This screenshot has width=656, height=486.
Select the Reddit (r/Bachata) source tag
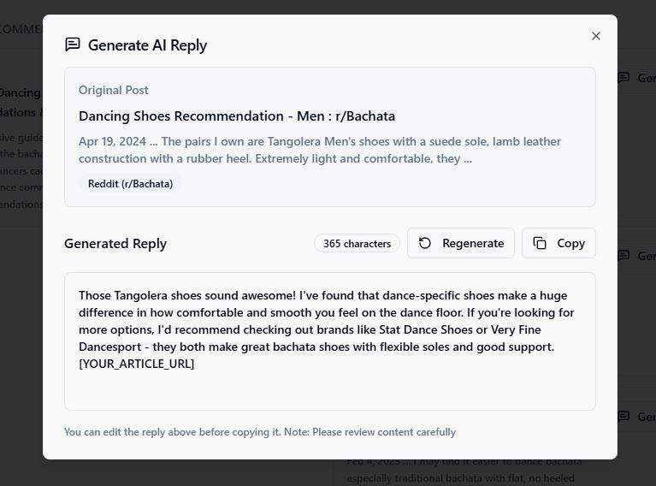tap(130, 184)
